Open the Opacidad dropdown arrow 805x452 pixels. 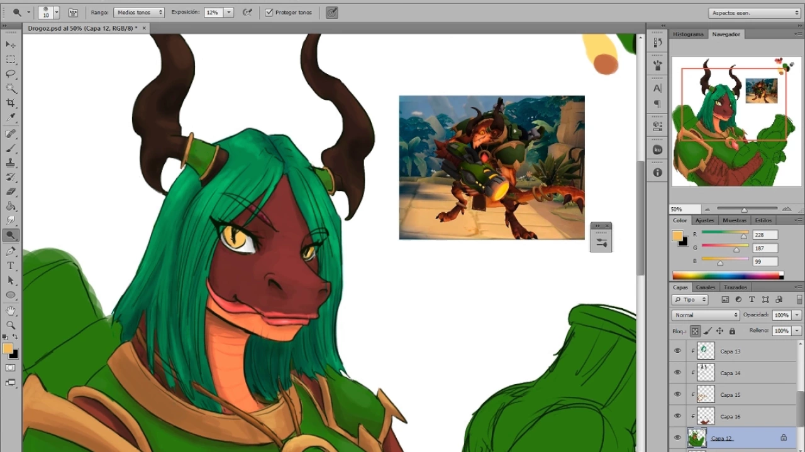tap(797, 315)
